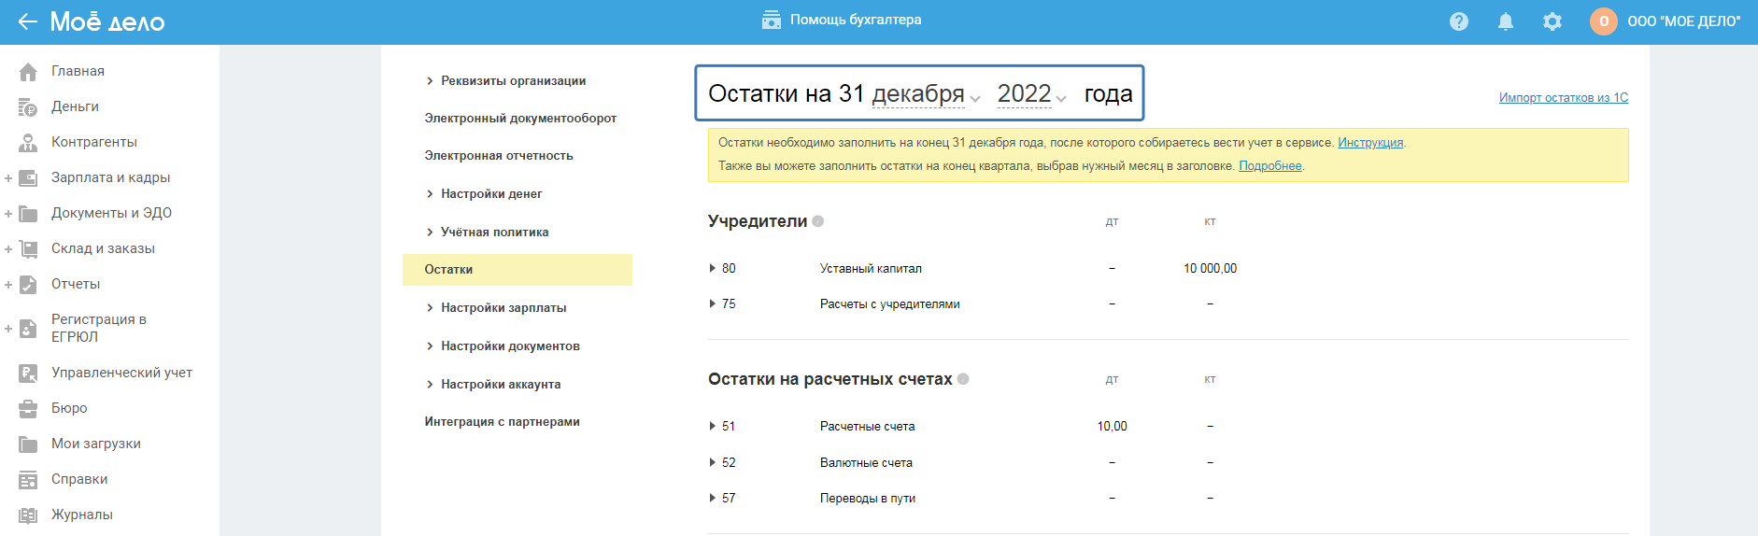Click the Деньги coins icon
This screenshot has height=536, width=1758.
tap(28, 107)
